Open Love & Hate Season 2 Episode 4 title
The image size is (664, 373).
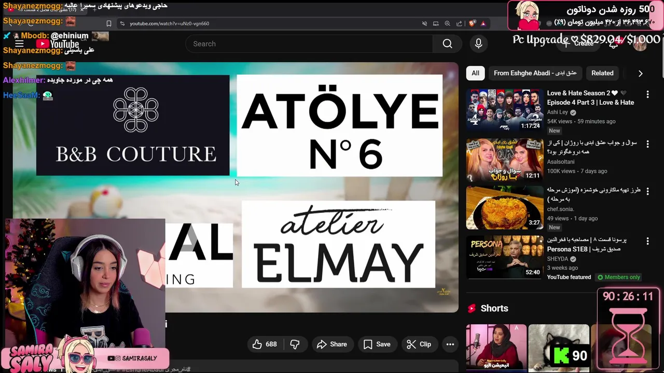590,98
